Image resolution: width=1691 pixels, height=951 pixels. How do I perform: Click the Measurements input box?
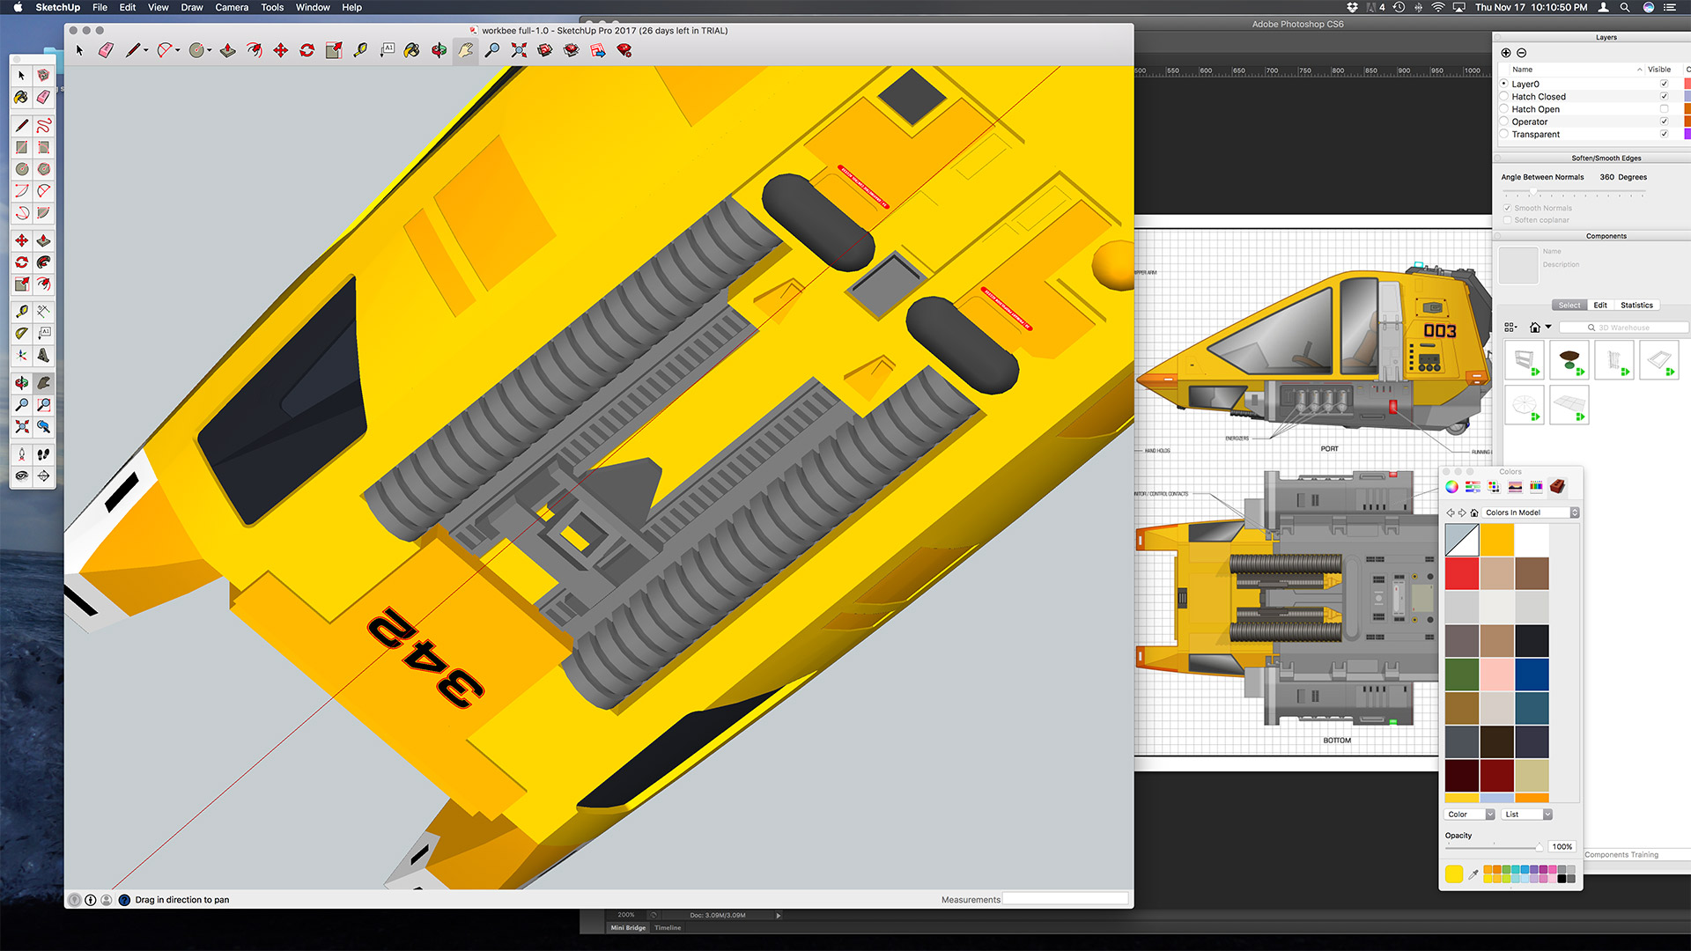pyautogui.click(x=1065, y=899)
